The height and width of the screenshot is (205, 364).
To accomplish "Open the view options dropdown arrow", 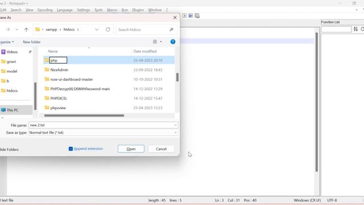I will [x=161, y=42].
